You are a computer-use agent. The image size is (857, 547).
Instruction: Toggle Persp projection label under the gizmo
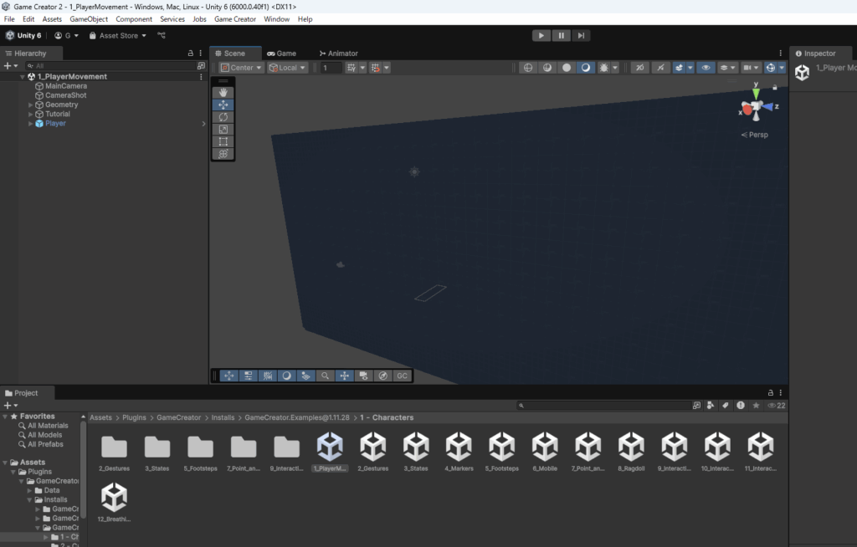754,135
